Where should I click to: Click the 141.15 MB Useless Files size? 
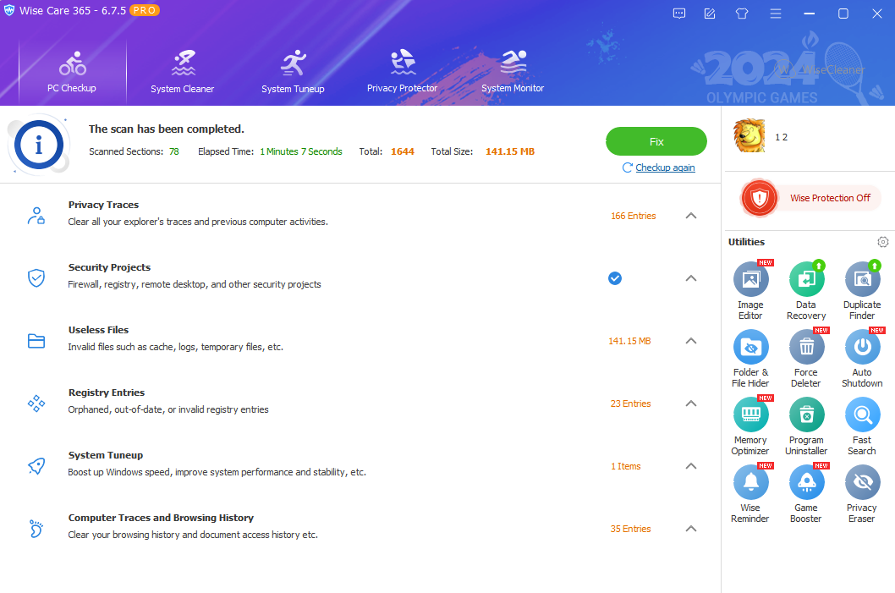coord(629,341)
